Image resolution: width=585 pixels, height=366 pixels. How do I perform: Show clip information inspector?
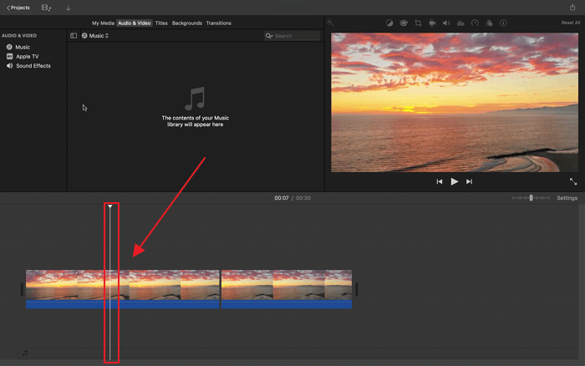point(503,23)
